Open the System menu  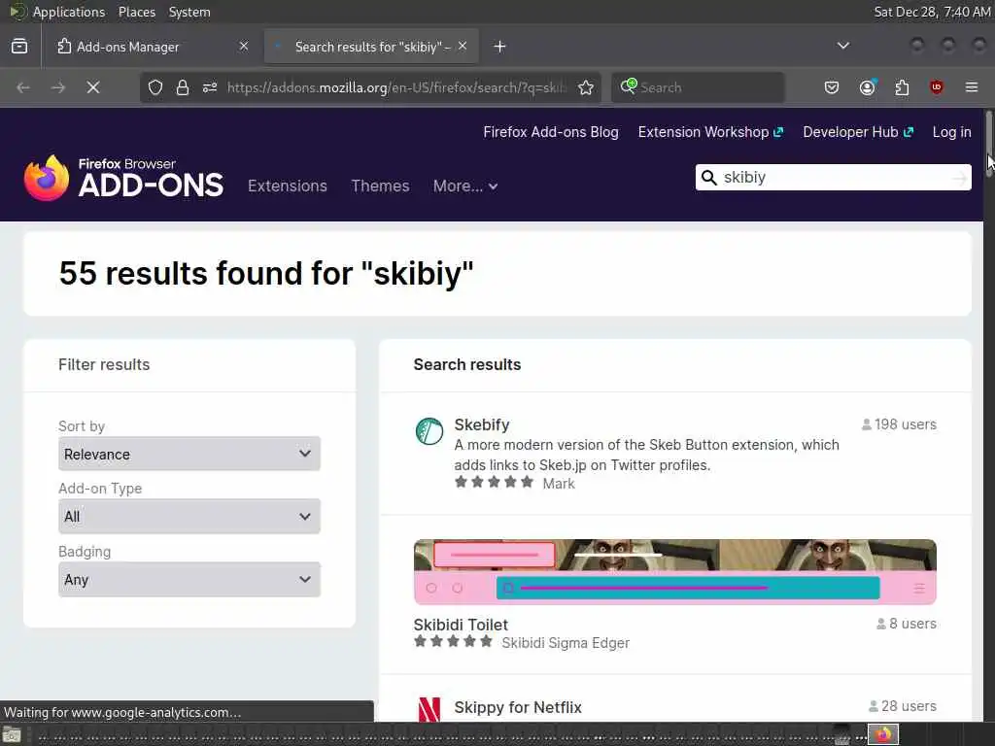point(189,12)
